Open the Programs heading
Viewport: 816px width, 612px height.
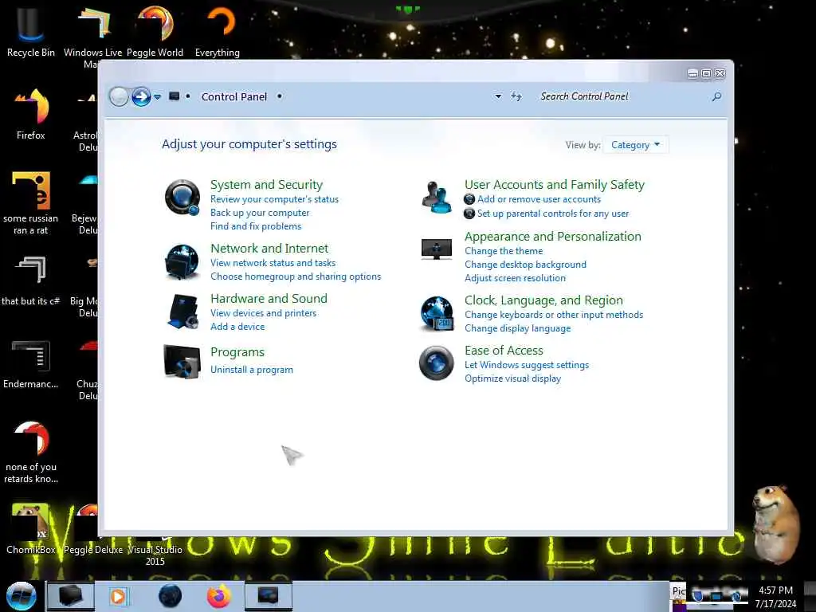(x=237, y=352)
